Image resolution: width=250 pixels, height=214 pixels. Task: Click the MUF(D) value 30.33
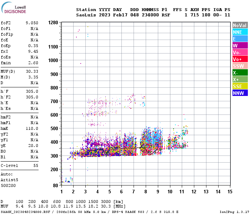[32, 71]
